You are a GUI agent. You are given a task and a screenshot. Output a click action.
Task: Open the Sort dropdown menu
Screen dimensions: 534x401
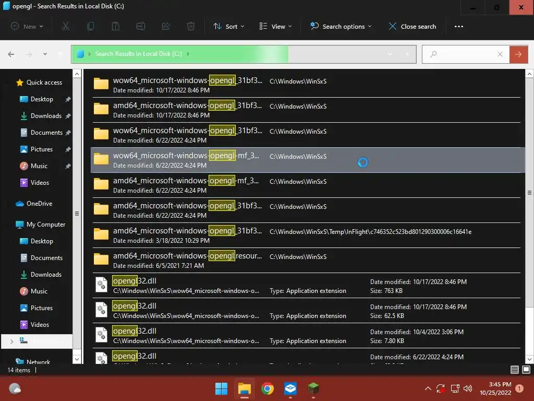229,26
